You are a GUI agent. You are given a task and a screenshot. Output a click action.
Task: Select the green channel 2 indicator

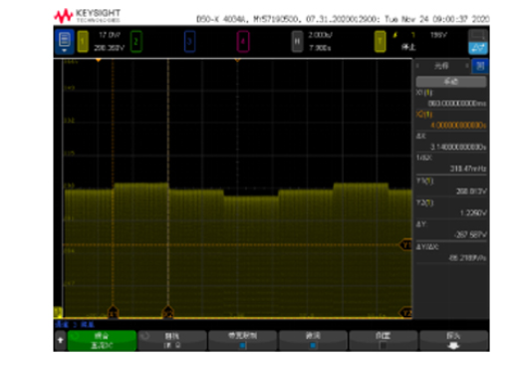(136, 42)
